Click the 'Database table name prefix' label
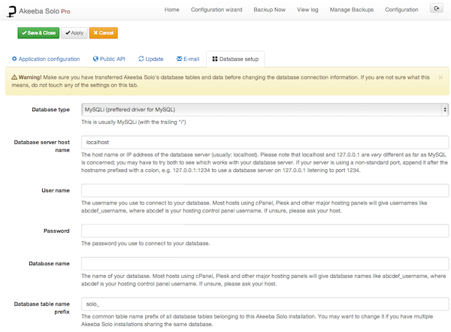 pyautogui.click(x=41, y=308)
